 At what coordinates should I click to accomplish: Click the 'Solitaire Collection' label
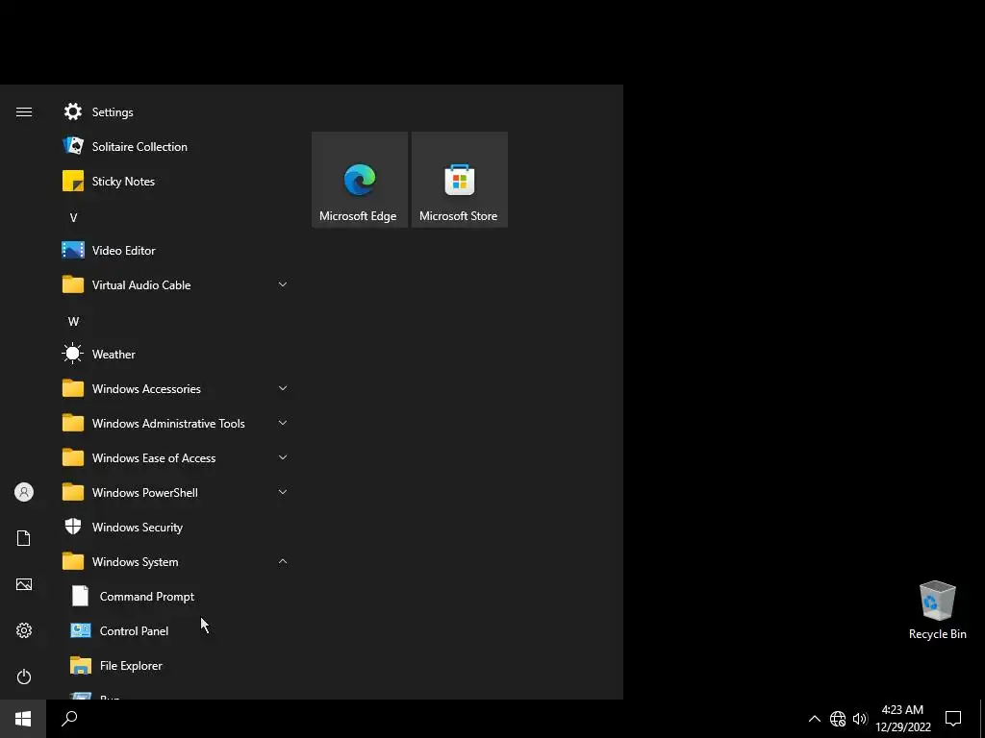tap(139, 147)
